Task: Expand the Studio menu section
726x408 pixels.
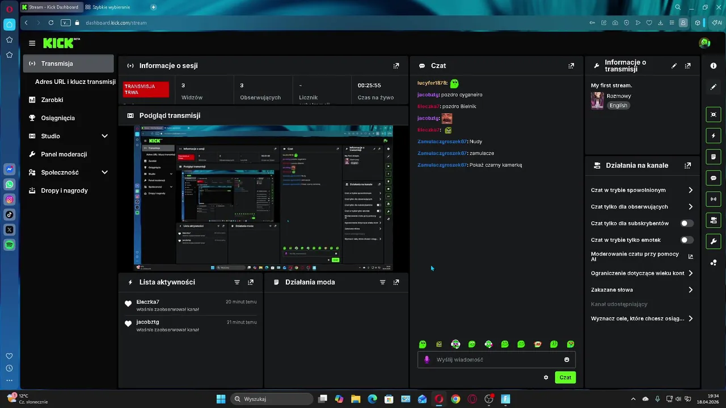Action: click(68, 136)
